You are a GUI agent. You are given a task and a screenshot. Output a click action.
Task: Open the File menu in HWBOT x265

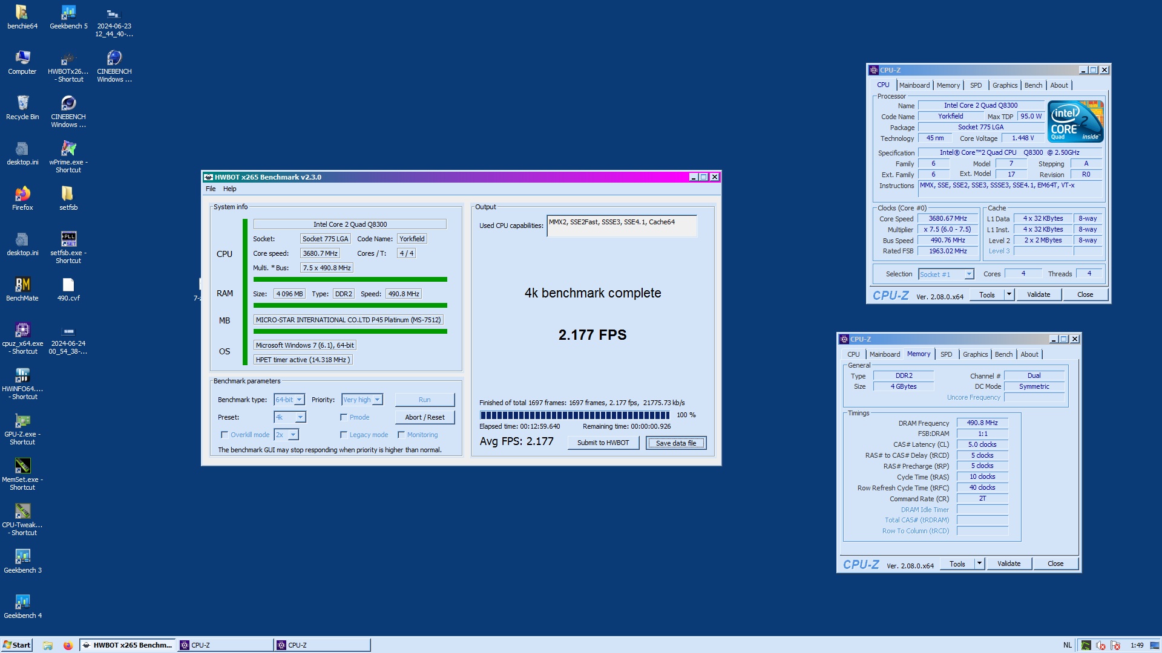(x=211, y=189)
